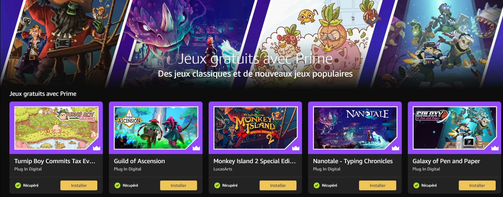Click the Prime crown icon on Nanotale card
This screenshot has width=503, height=197.
[395, 148]
